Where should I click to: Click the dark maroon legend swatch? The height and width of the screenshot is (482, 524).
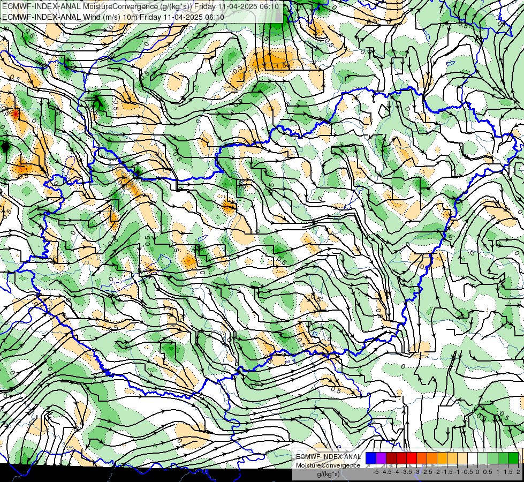point(391,458)
